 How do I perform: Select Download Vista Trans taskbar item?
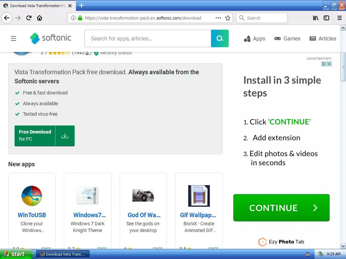(63, 254)
